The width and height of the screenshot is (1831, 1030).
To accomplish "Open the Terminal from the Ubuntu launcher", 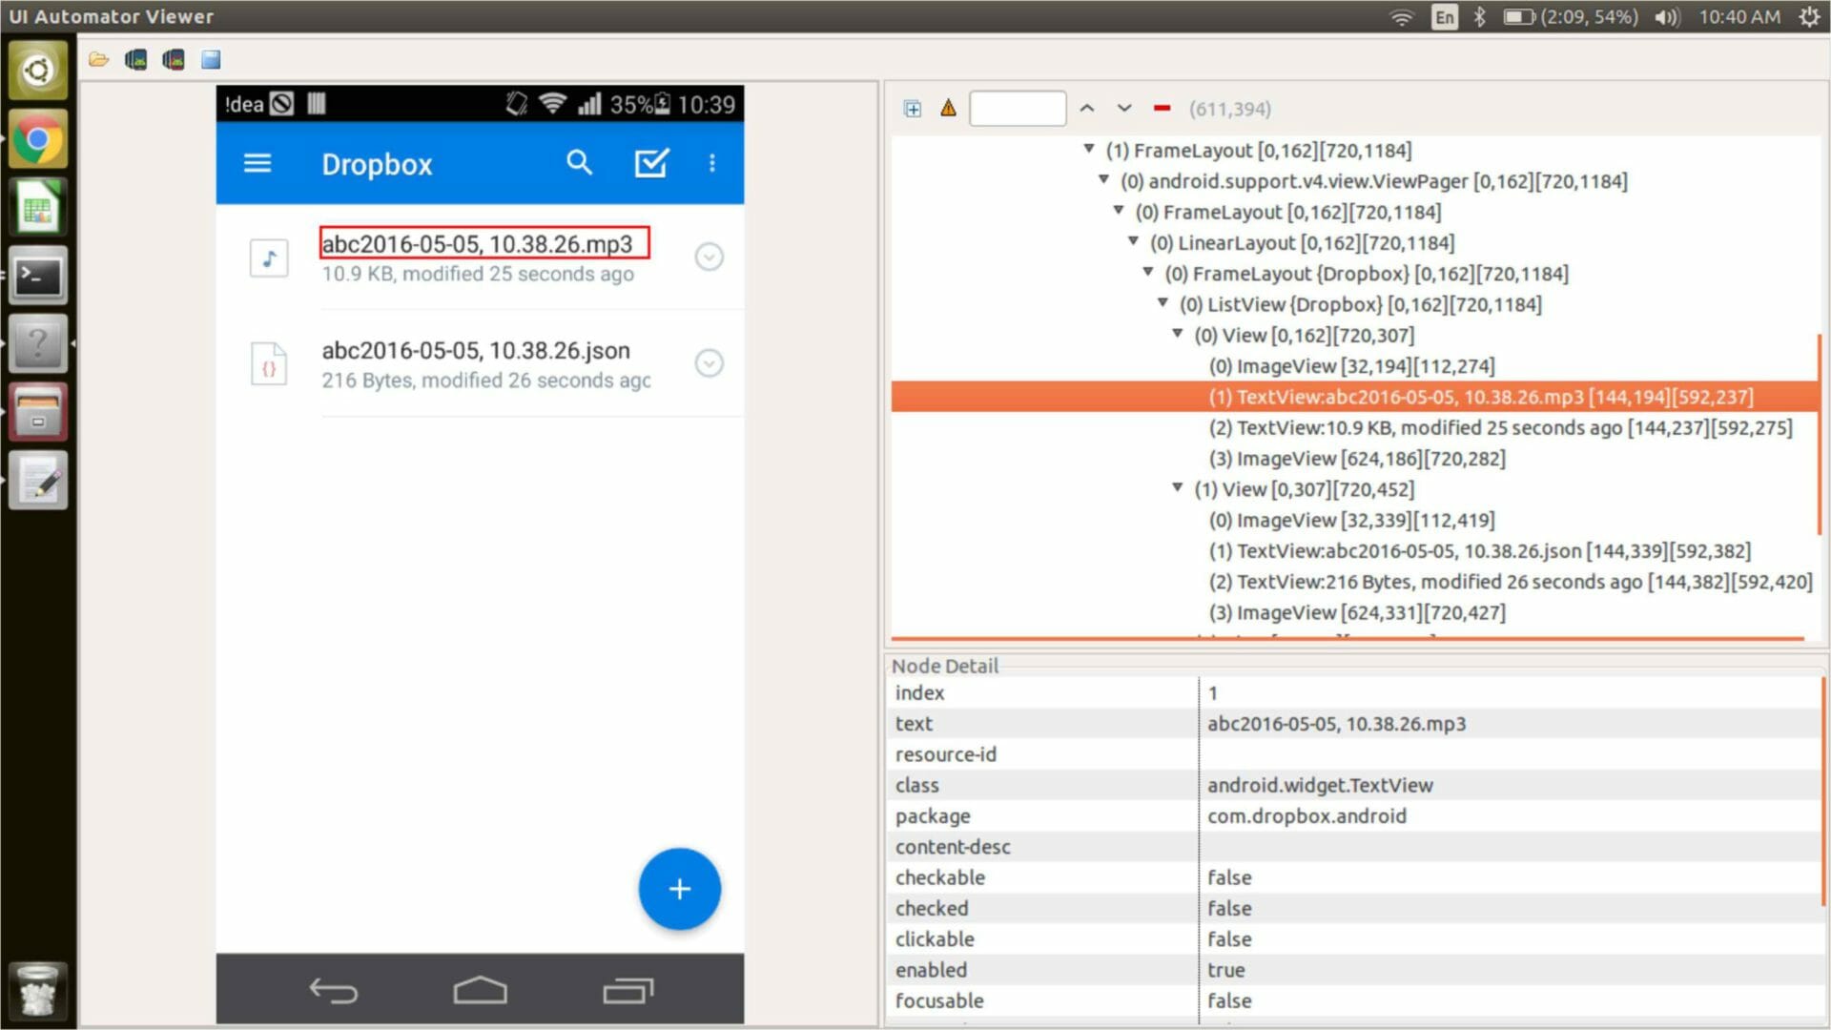I will [x=38, y=277].
